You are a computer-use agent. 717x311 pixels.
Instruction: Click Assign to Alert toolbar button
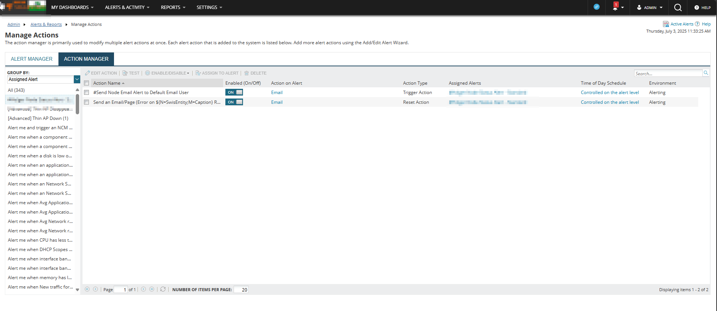[217, 73]
